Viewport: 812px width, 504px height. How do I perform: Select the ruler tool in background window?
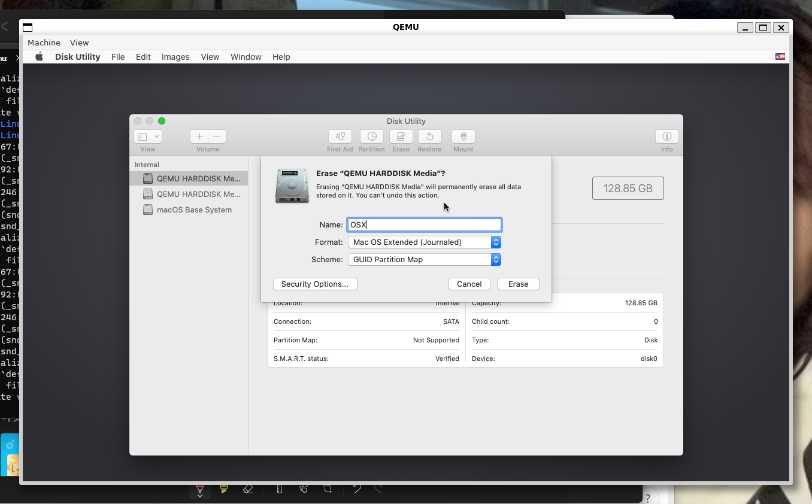[x=279, y=488]
